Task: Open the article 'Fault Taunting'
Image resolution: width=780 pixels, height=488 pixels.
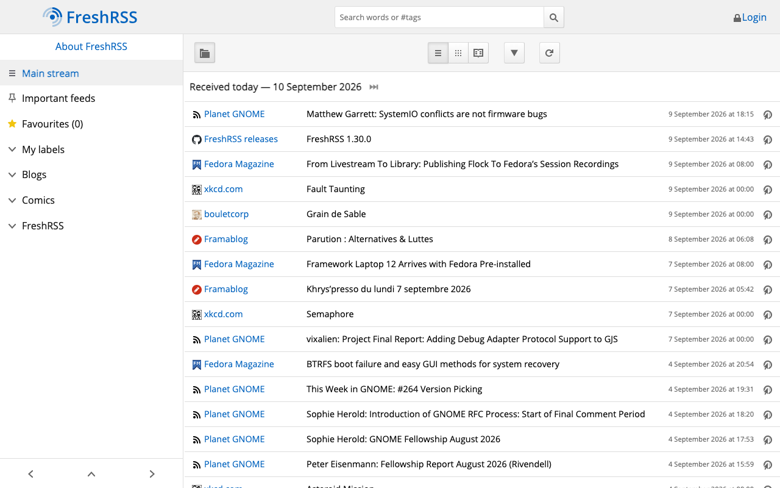Action: click(336, 189)
